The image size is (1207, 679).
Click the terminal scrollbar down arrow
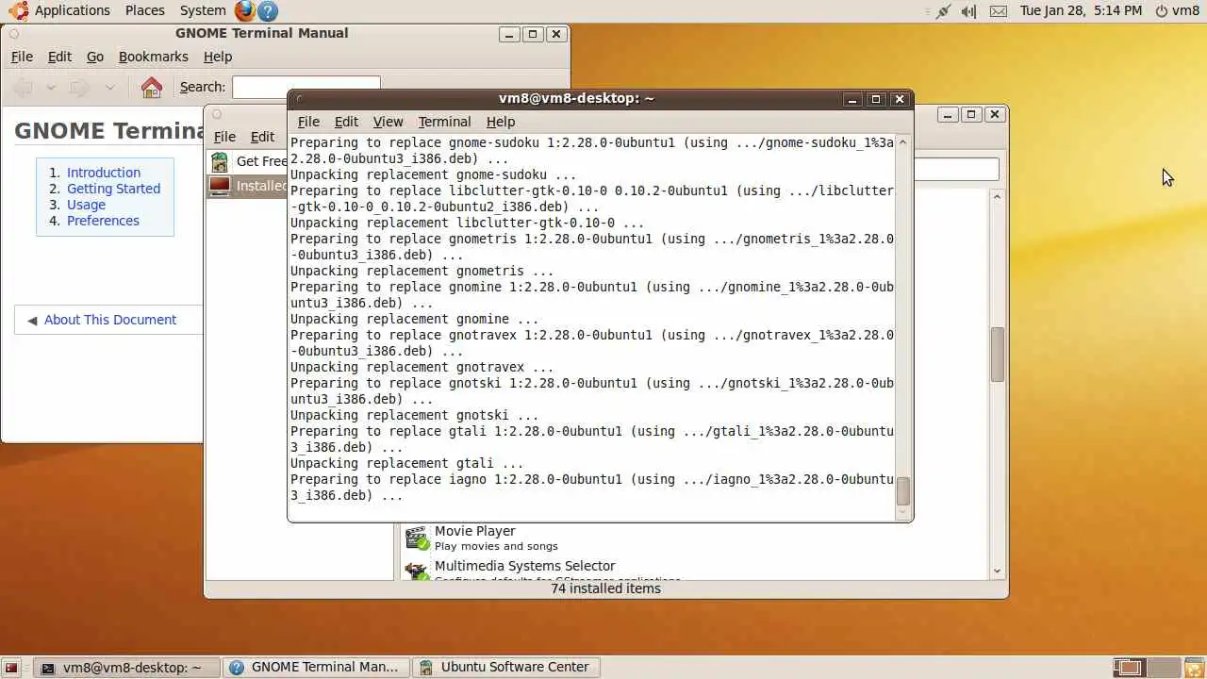click(903, 512)
